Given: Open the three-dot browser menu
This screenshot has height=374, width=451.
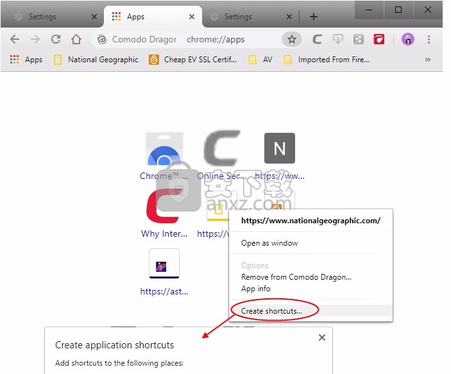Looking at the screenshot, I should pos(429,39).
